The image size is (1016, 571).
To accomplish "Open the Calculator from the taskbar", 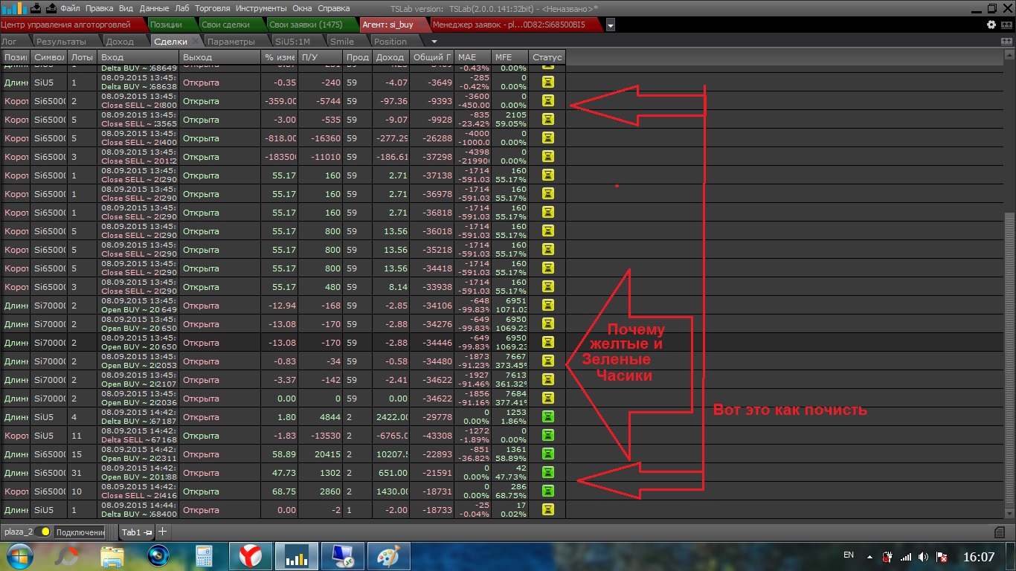I will click(x=203, y=555).
